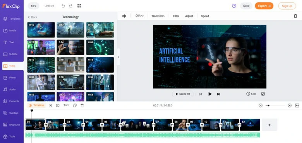Viewport: 302px width, 143px height.
Task: Select scene 12 in the timeline
Action: pos(250,125)
